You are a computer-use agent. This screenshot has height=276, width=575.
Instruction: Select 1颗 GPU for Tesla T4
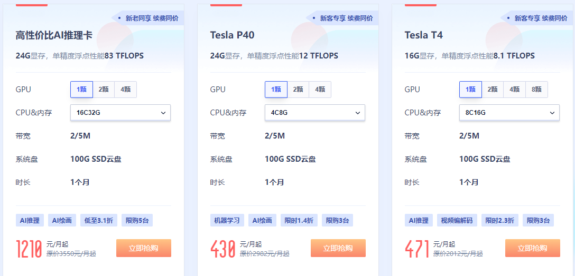[470, 90]
